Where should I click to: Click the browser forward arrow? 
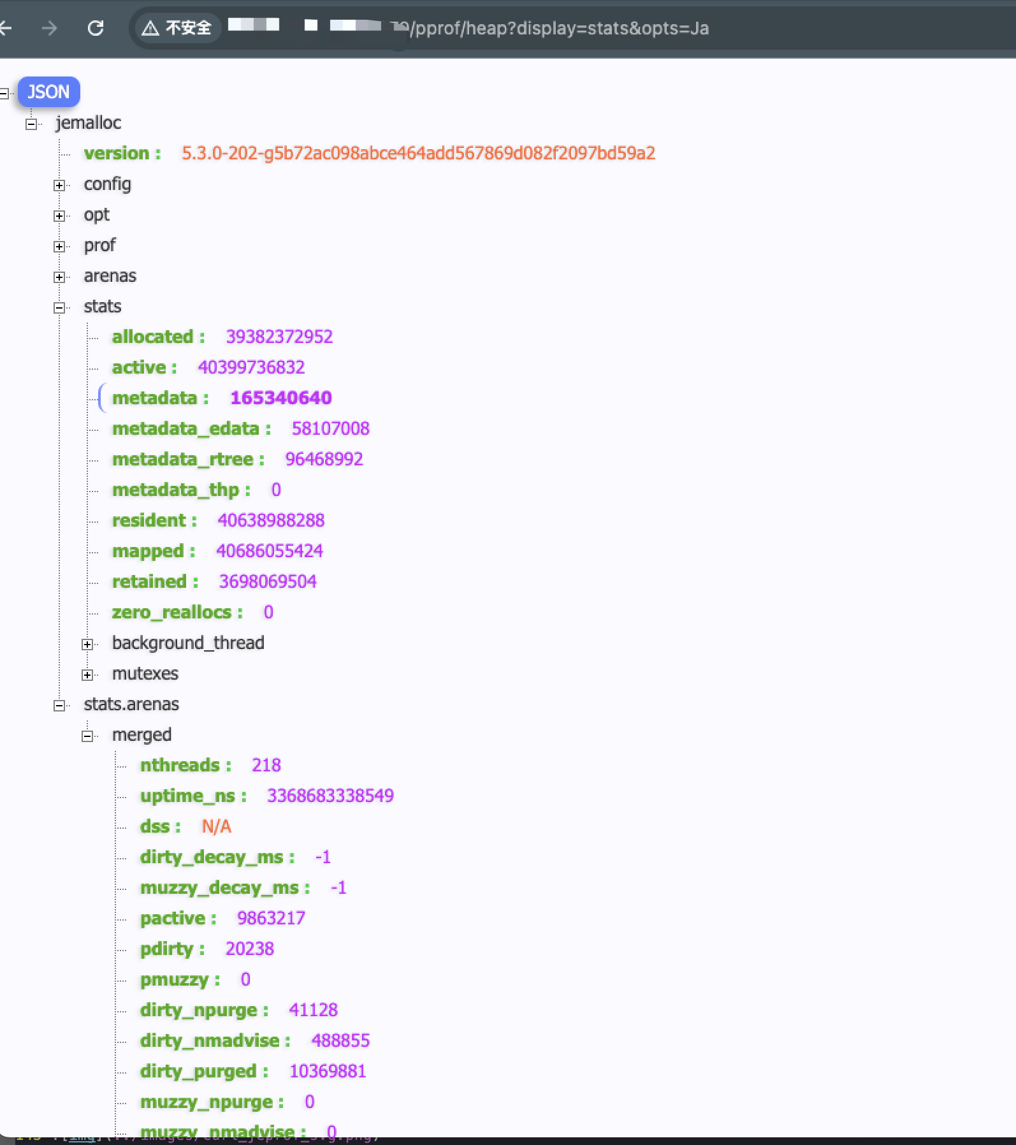click(x=49, y=28)
